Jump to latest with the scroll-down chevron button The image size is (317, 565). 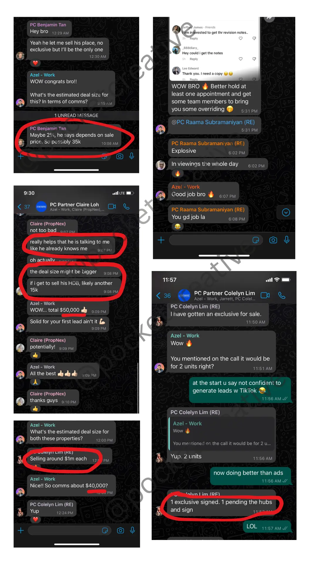[x=286, y=212]
